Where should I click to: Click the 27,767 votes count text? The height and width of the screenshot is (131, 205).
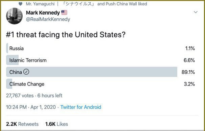pos(20,96)
